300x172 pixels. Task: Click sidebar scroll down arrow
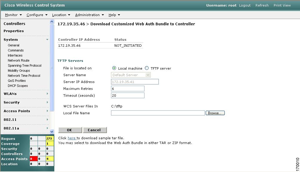point(52,132)
